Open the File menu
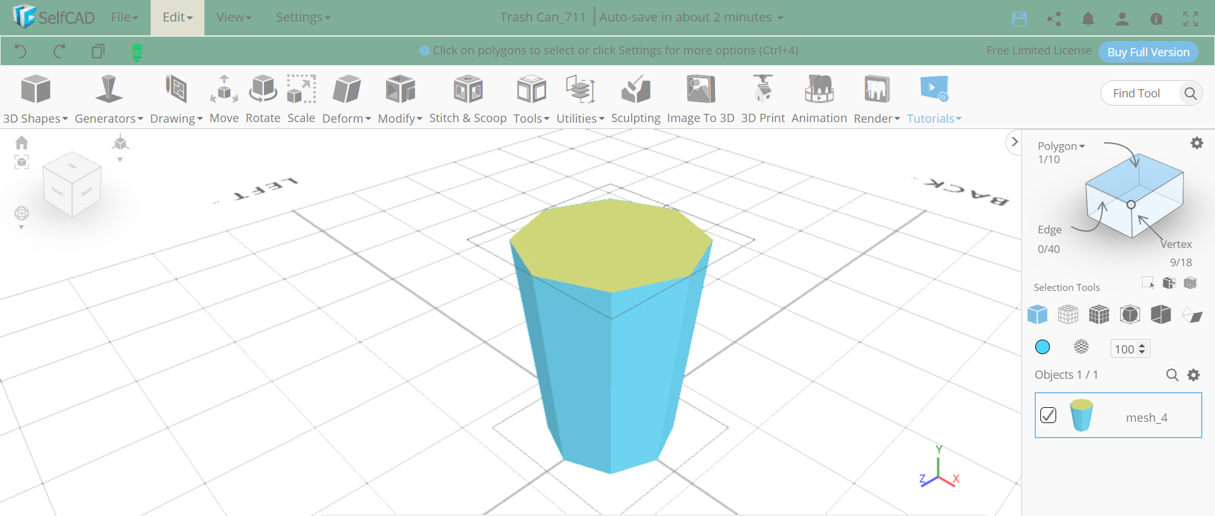This screenshot has width=1215, height=516. tap(124, 18)
